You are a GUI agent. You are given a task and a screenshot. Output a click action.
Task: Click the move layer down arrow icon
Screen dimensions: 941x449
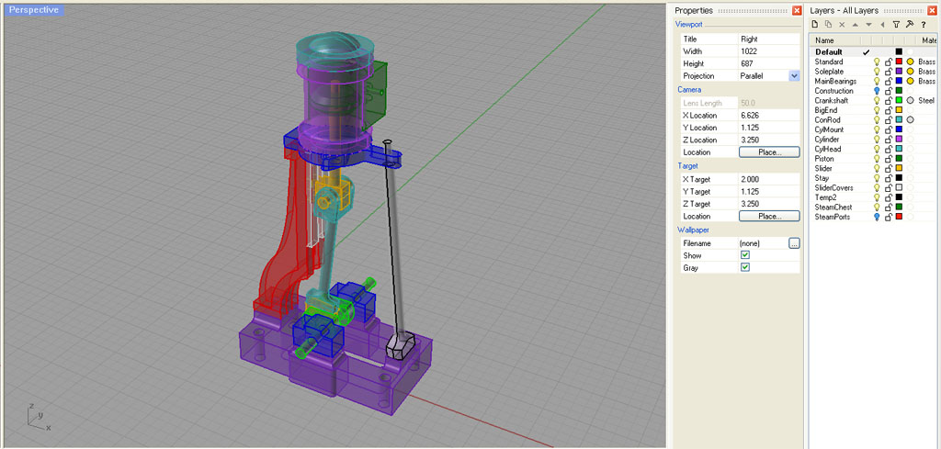point(868,25)
